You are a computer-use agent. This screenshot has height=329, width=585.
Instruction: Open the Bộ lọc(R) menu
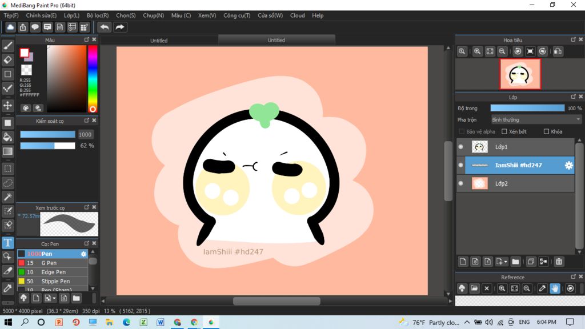coord(98,15)
